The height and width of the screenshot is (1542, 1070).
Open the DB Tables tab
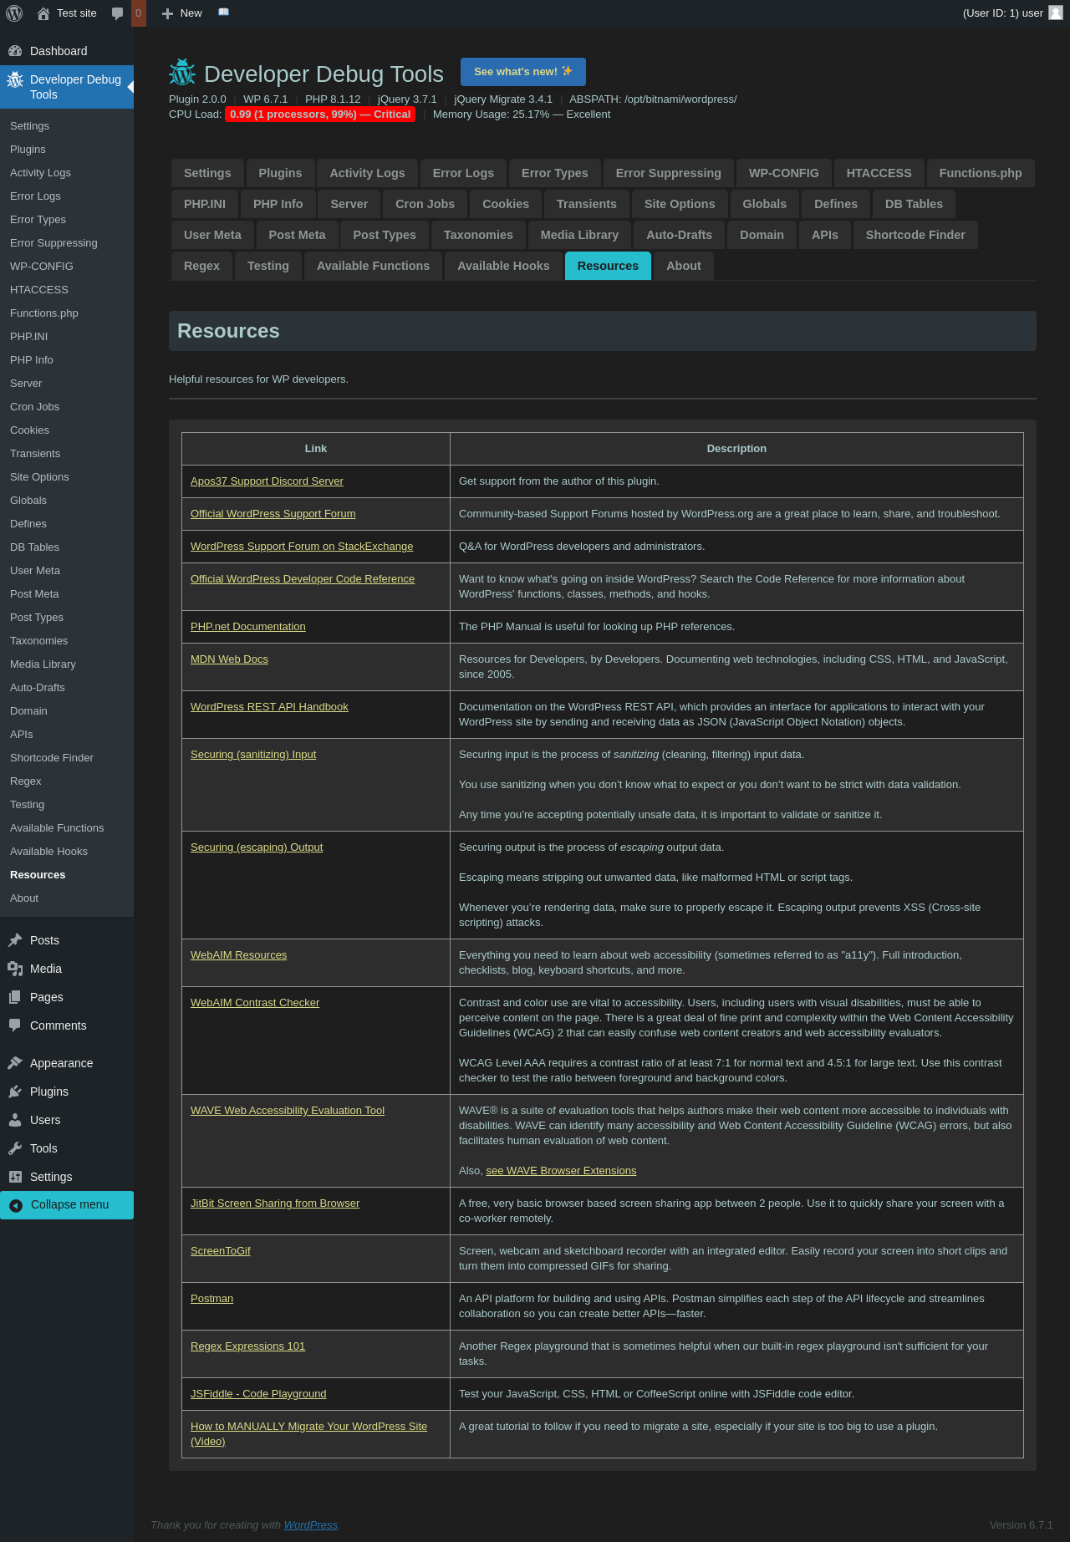pos(914,204)
